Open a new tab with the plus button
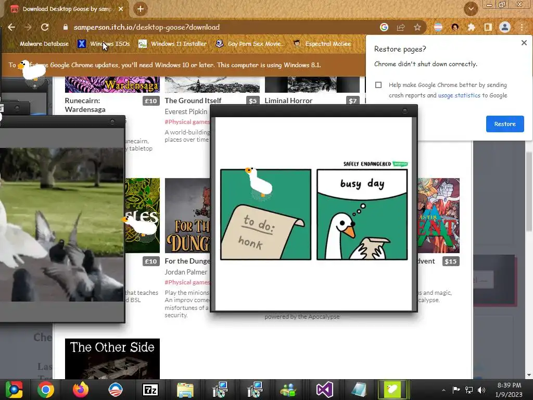Screen dimensions: 533x400 141,9
